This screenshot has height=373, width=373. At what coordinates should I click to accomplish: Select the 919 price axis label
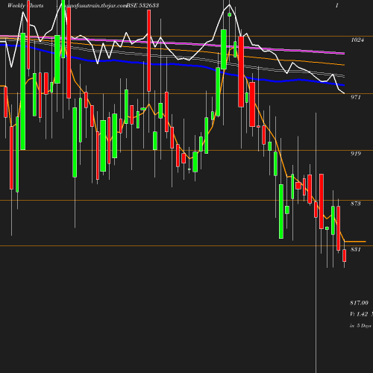pyautogui.click(x=356, y=154)
